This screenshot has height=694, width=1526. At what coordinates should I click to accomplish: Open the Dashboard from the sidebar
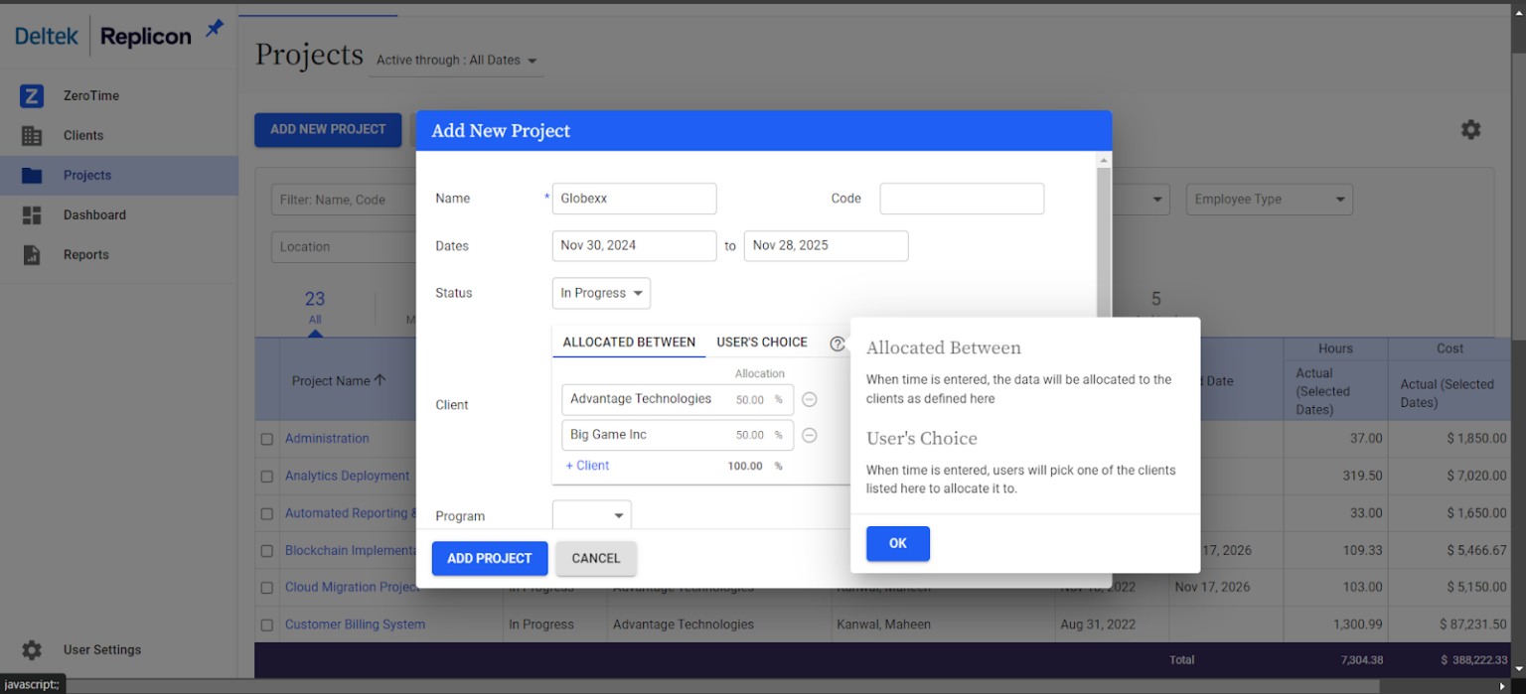point(93,214)
